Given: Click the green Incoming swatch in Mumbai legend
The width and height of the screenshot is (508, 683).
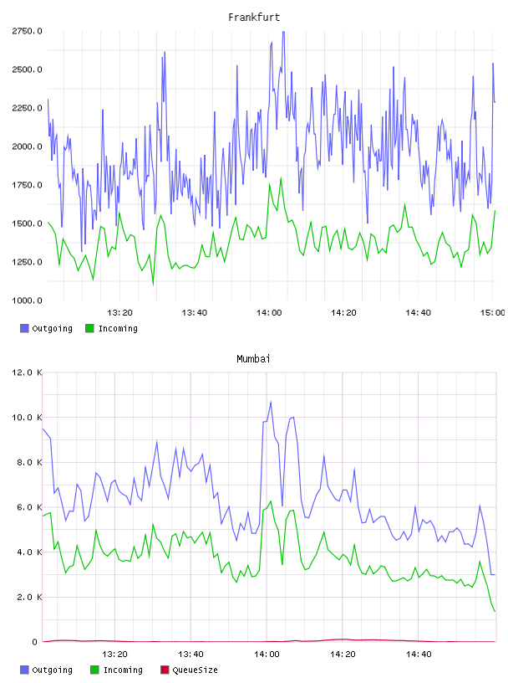Looking at the screenshot, I should tap(94, 670).
